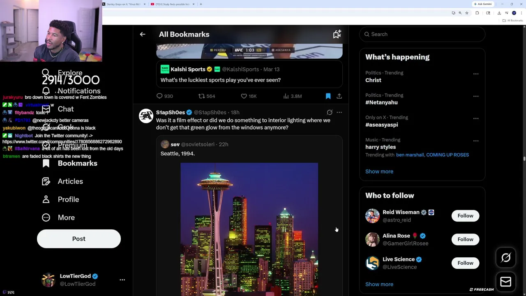Click the Ask Gemini button
This screenshot has height=296, width=526.
coord(483,4)
